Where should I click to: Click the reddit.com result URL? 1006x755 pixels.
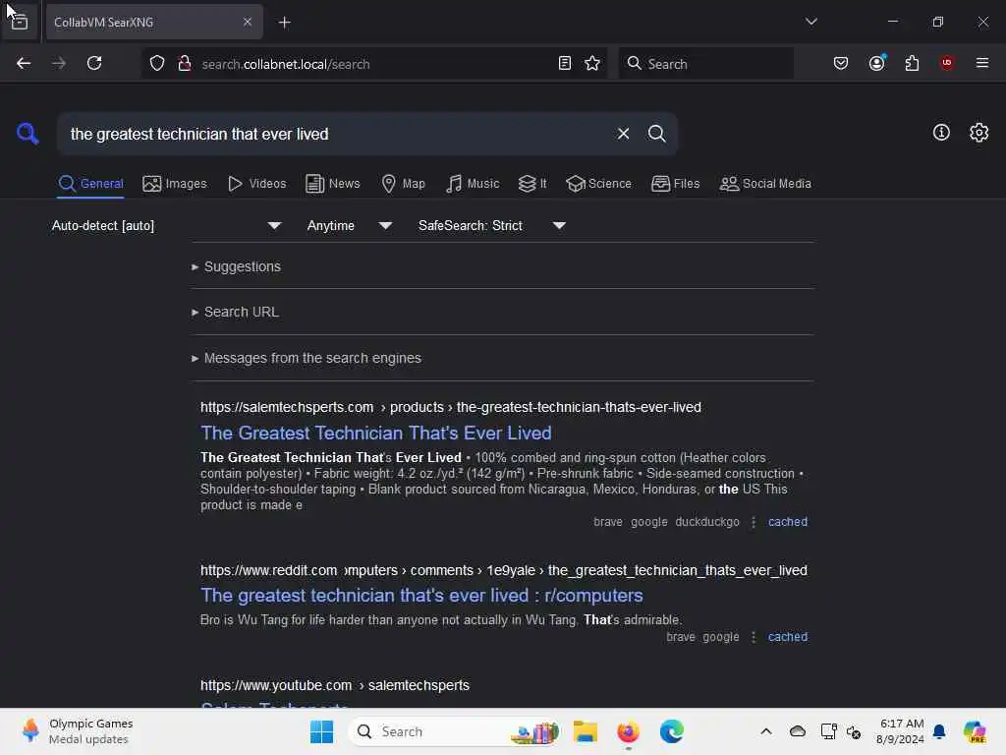click(504, 570)
